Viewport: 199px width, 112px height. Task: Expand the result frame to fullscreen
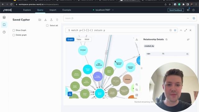tap(186, 30)
